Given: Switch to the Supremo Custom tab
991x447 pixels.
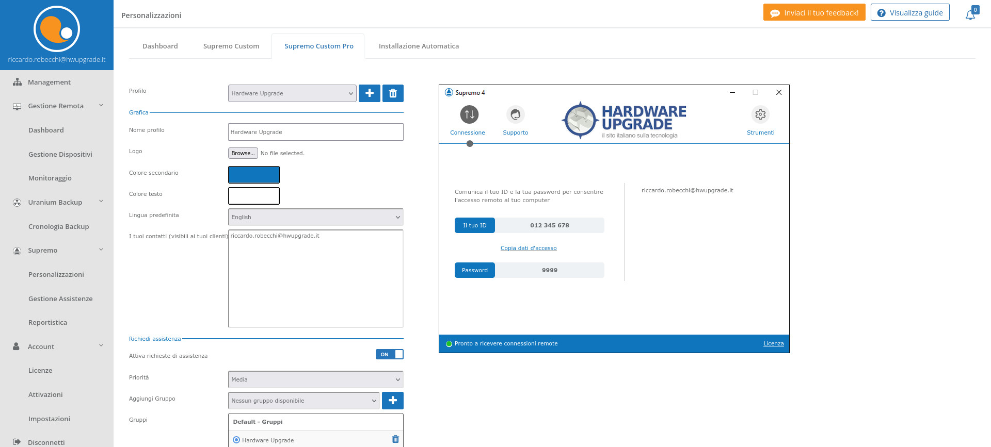Looking at the screenshot, I should point(231,46).
